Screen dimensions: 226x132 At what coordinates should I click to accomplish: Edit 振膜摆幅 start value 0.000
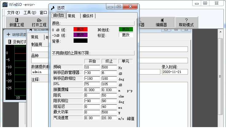tap(92, 90)
